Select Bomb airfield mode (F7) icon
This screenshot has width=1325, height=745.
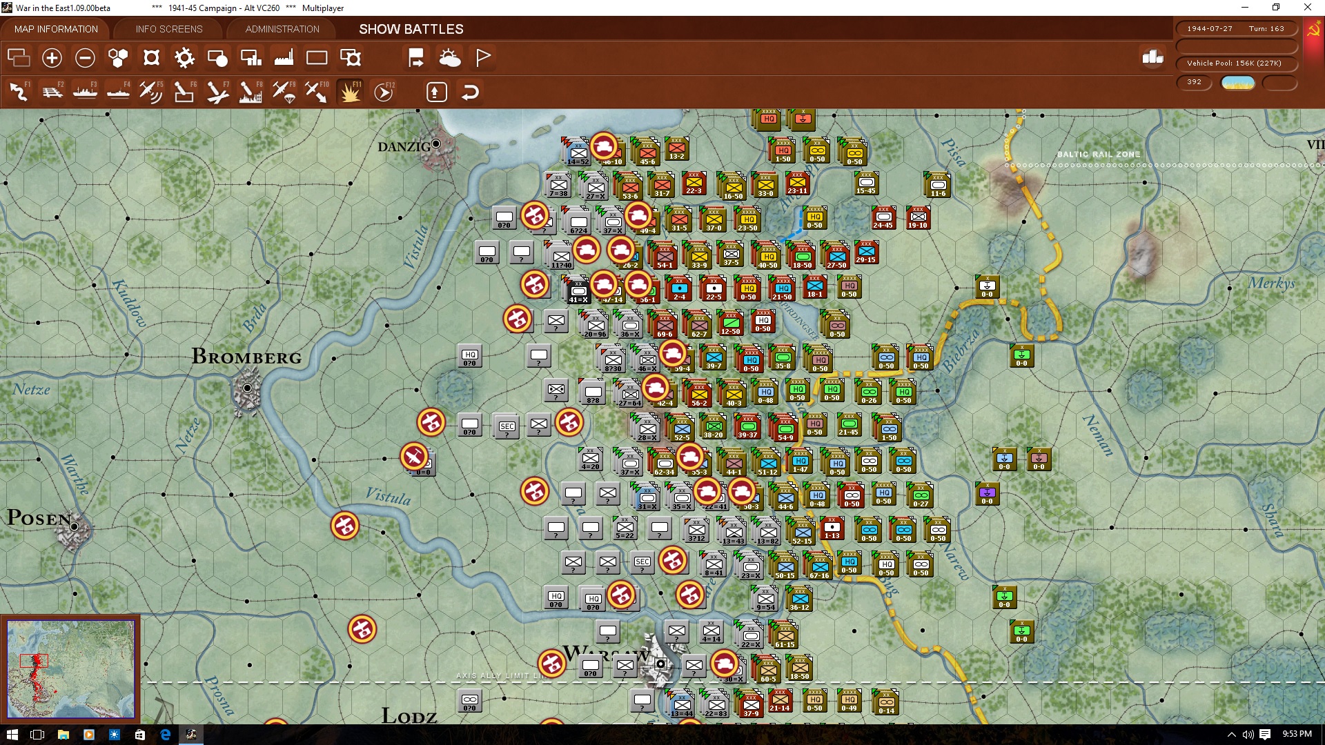[217, 92]
